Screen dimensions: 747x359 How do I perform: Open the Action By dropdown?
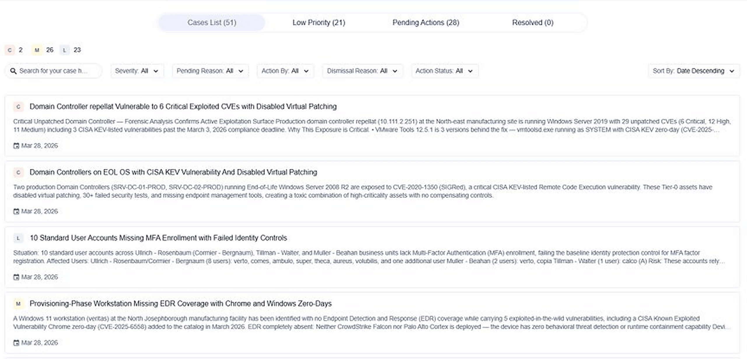(285, 71)
